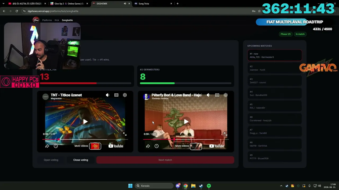Select match #8 tibi1119 · GeriiiVok
The width and height of the screenshot is (339, 190).
[x=275, y=144]
